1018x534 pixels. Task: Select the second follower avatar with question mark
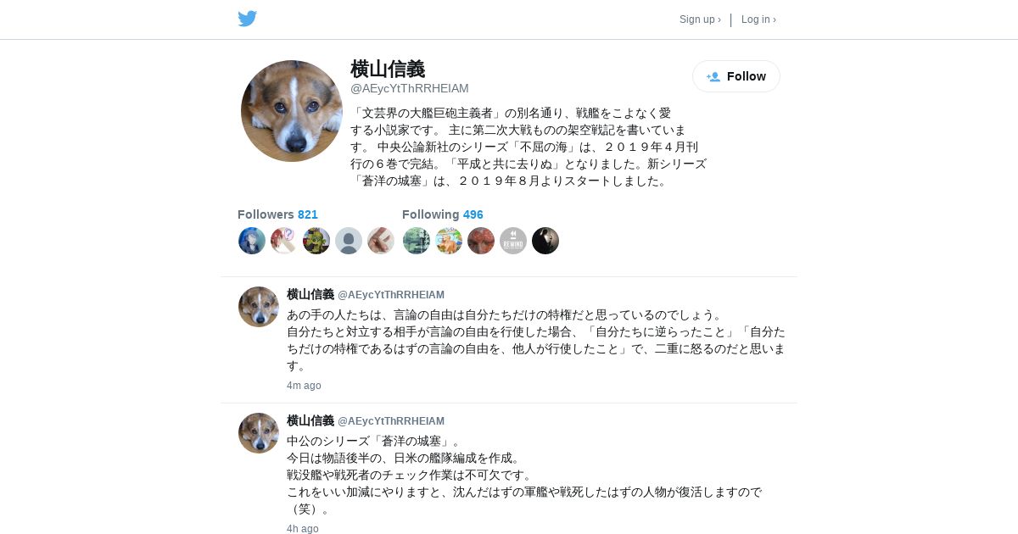tap(284, 241)
